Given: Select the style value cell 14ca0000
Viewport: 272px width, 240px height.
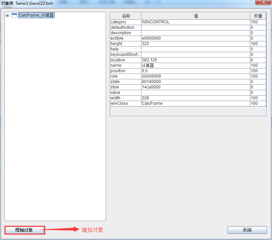Looking at the screenshot, I should pos(196,87).
